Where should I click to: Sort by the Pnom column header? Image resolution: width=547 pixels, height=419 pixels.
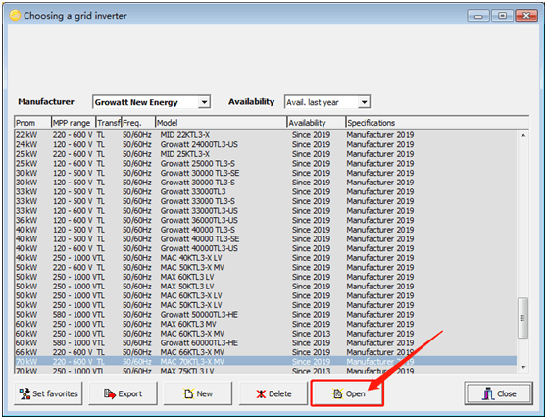pyautogui.click(x=32, y=123)
